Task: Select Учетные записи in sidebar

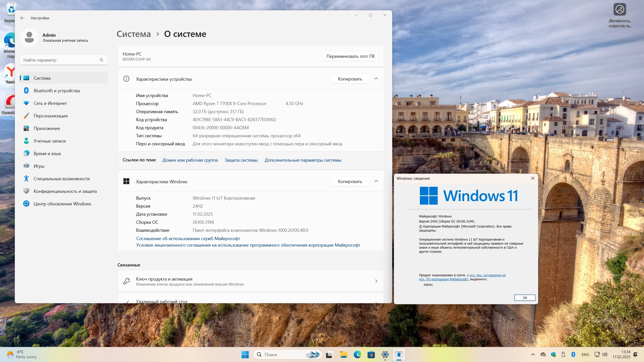Action: tap(50, 141)
